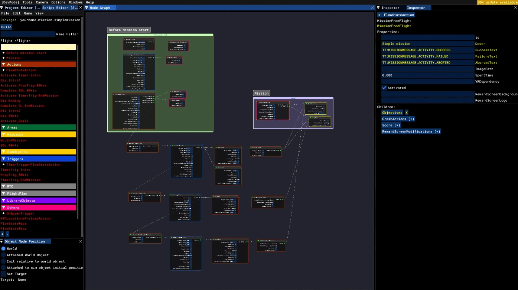Remove Objectives child with the X button
Image resolution: width=518 pixels, height=290 pixels.
406,113
